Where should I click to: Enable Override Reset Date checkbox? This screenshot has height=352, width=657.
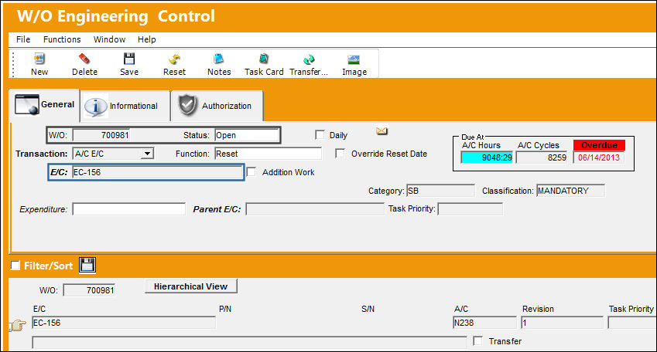click(340, 154)
